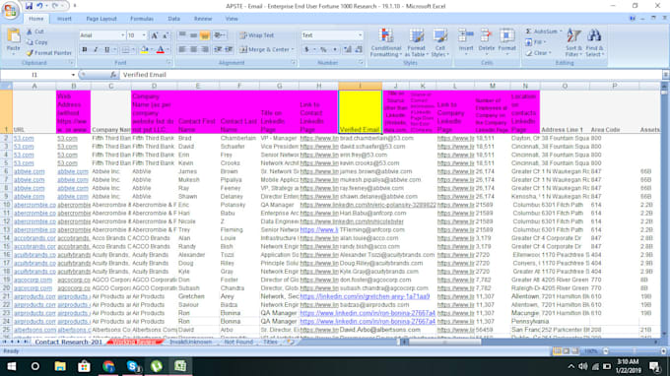Click Merge & Center
Image resolution: width=670 pixels, height=376 pixels.
[x=264, y=49]
